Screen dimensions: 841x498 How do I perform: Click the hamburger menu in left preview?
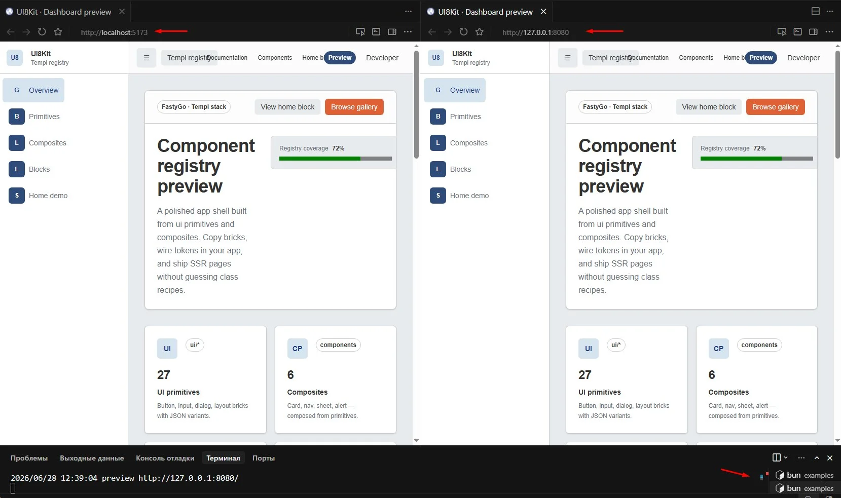click(x=147, y=58)
